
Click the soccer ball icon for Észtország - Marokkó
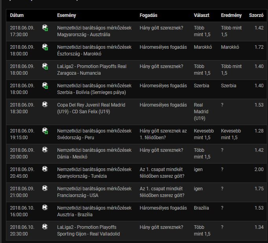[x=45, y=47]
